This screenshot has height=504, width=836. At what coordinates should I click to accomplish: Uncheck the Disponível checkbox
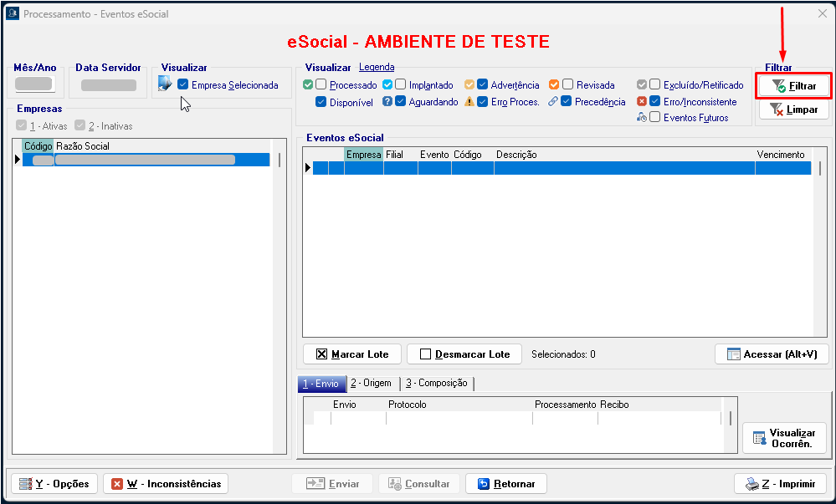click(321, 102)
